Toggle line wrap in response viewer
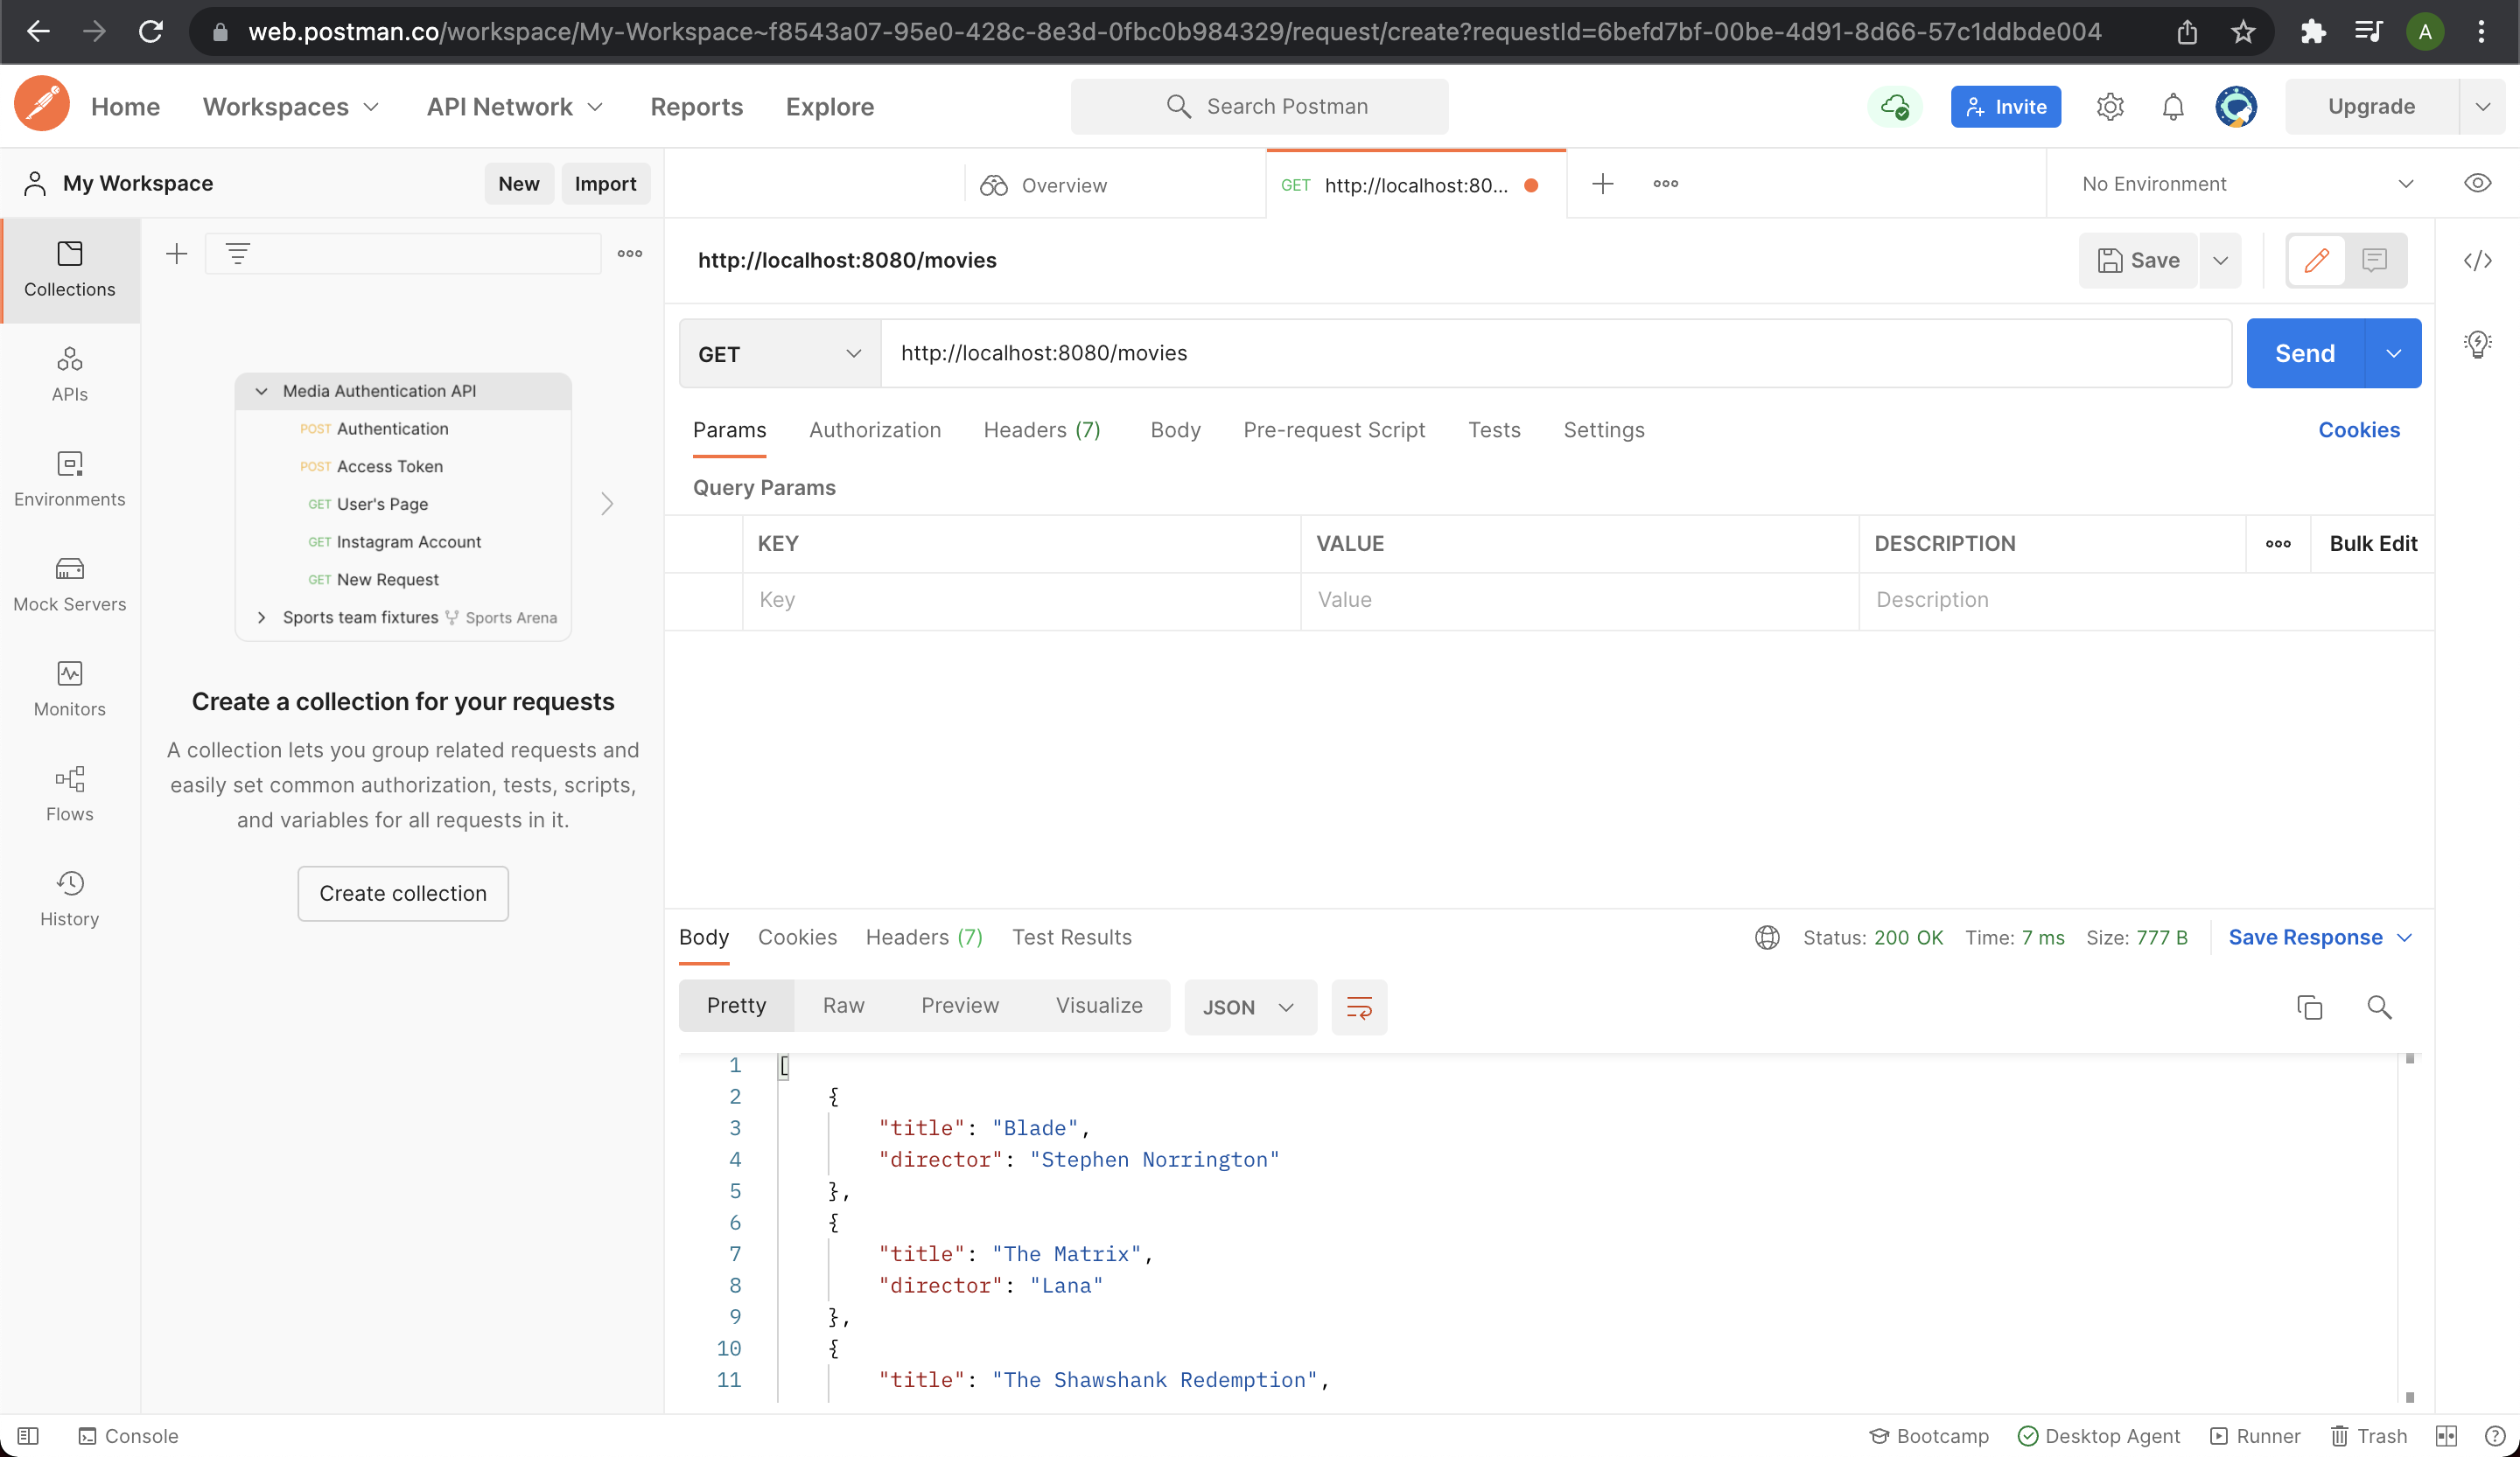This screenshot has height=1457, width=2520. pos(1359,1007)
